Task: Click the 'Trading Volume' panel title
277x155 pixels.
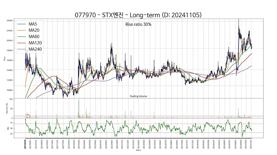Action: pyautogui.click(x=138, y=96)
